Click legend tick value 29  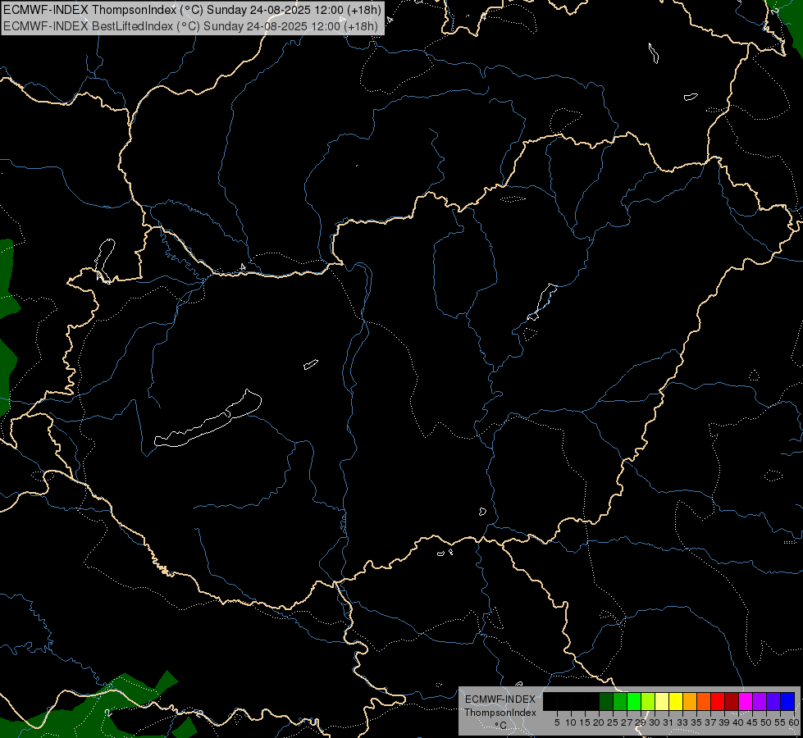coord(640,722)
